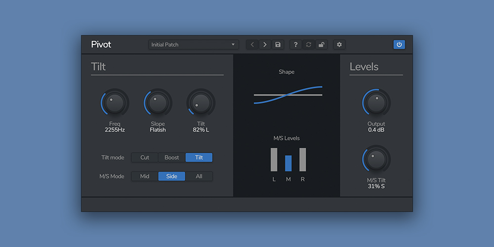494x247 pixels.
Task: Click the previous preset arrow
Action: tap(252, 44)
